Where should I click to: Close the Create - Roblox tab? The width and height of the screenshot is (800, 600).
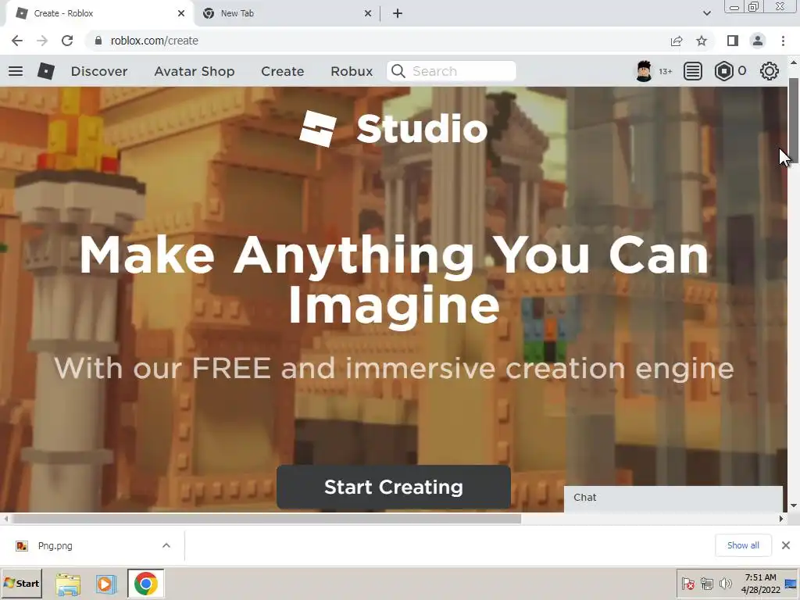click(181, 13)
